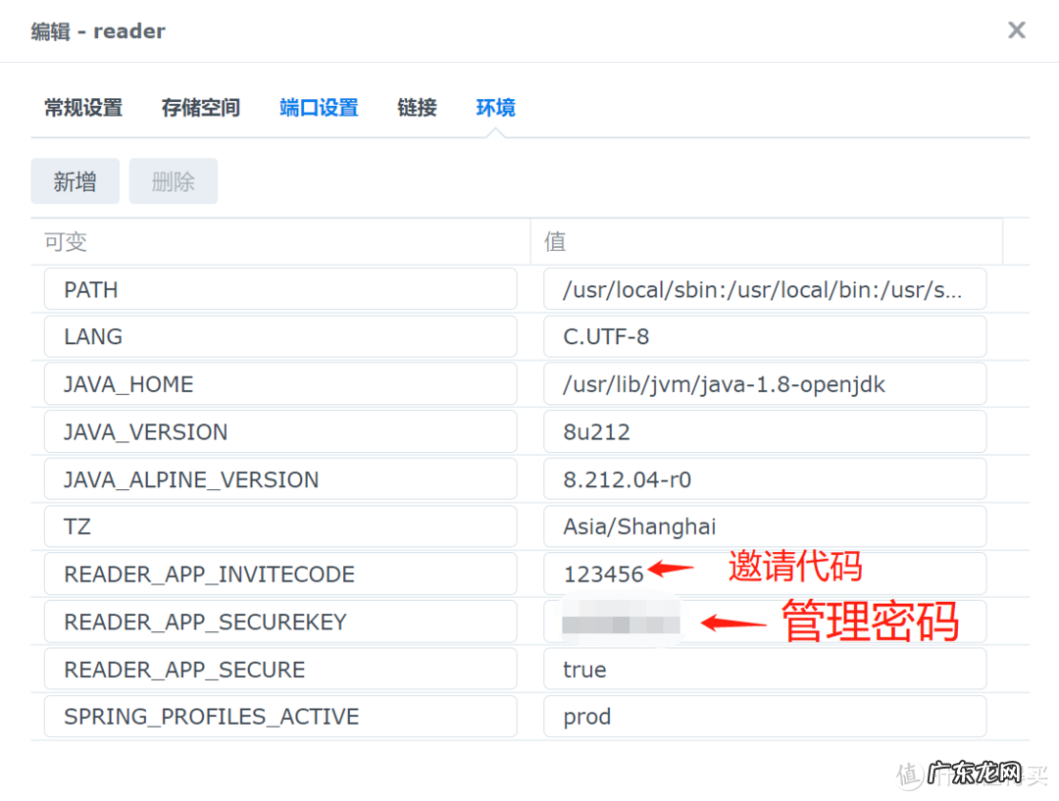Select the 端口设置 tab

(319, 108)
